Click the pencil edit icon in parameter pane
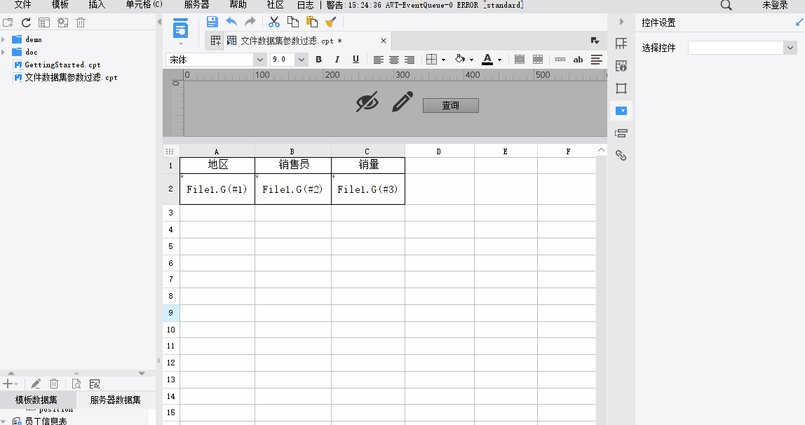The image size is (805, 425). [402, 102]
